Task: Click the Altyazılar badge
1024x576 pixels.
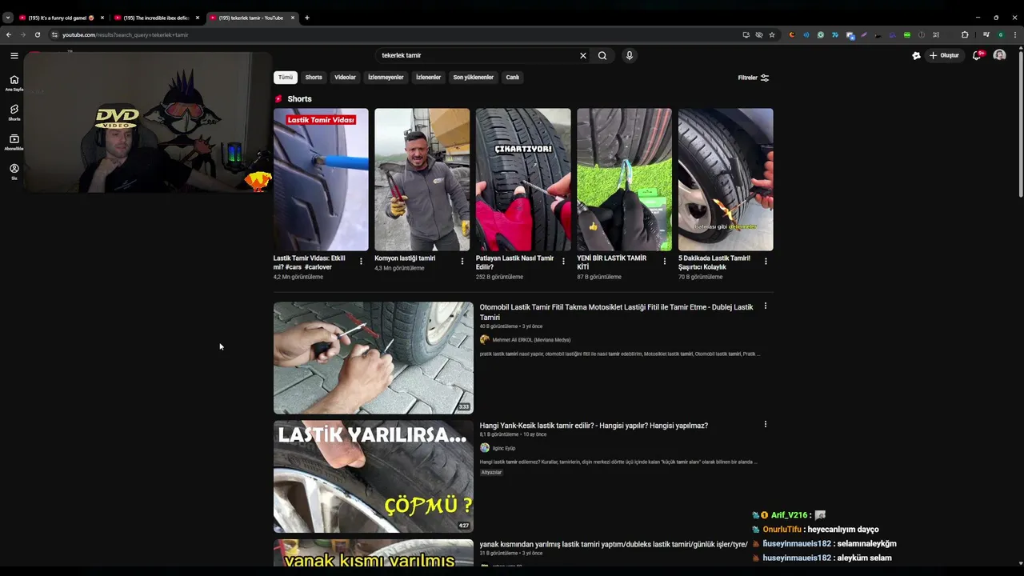Action: point(491,473)
